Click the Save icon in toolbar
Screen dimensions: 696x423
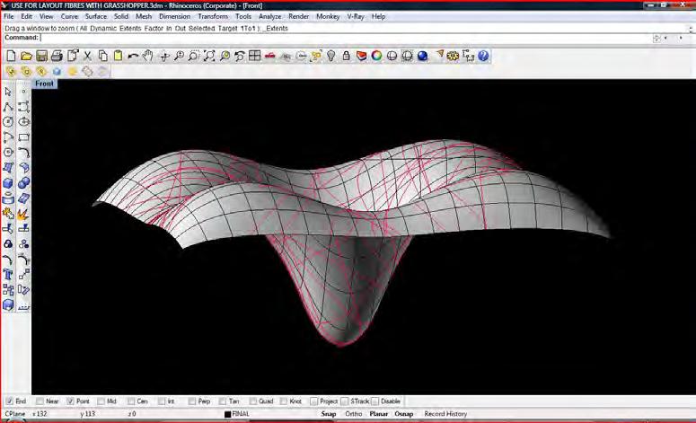coord(42,56)
